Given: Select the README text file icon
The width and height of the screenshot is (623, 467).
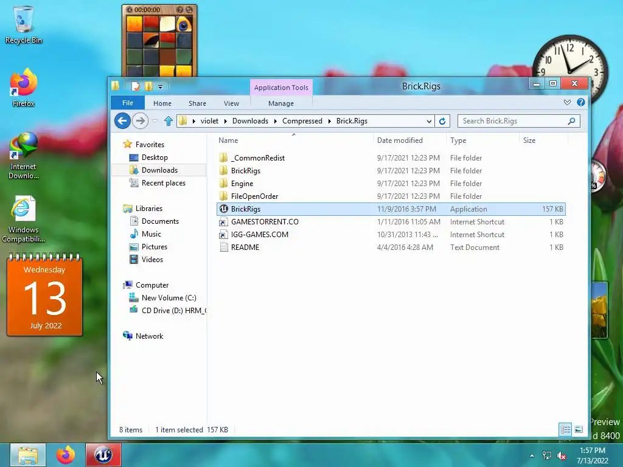Looking at the screenshot, I should 224,247.
